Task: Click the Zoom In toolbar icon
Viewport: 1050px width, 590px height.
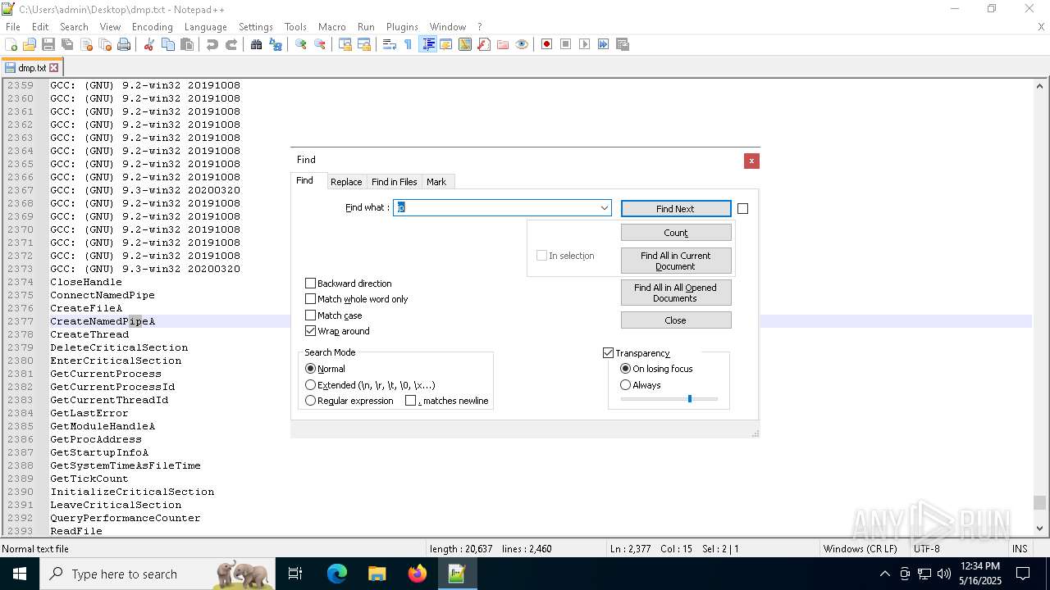Action: (301, 44)
